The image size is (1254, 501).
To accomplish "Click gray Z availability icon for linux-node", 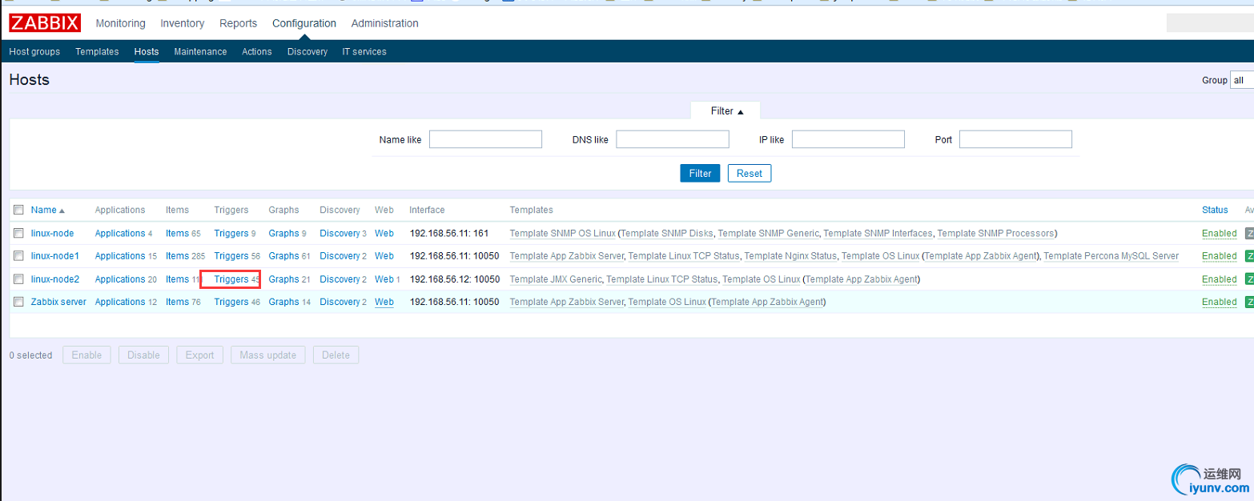I will click(1249, 233).
